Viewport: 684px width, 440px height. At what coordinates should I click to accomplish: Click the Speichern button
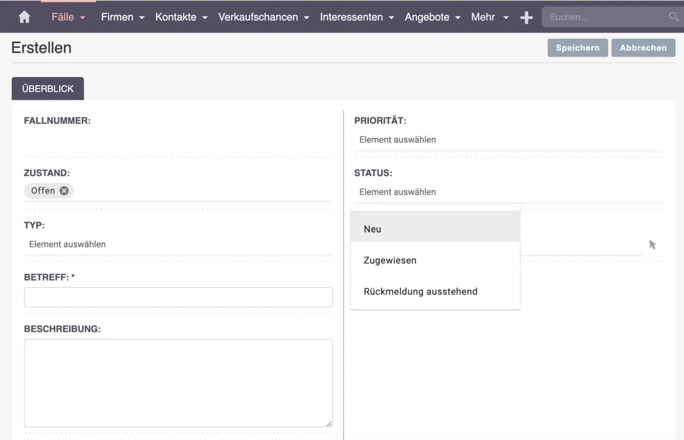pos(577,48)
